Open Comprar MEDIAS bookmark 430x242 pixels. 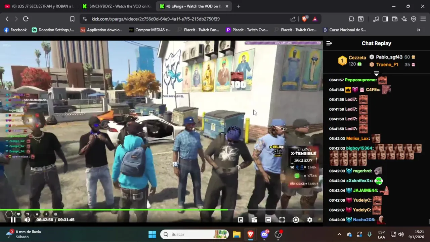[x=150, y=30]
